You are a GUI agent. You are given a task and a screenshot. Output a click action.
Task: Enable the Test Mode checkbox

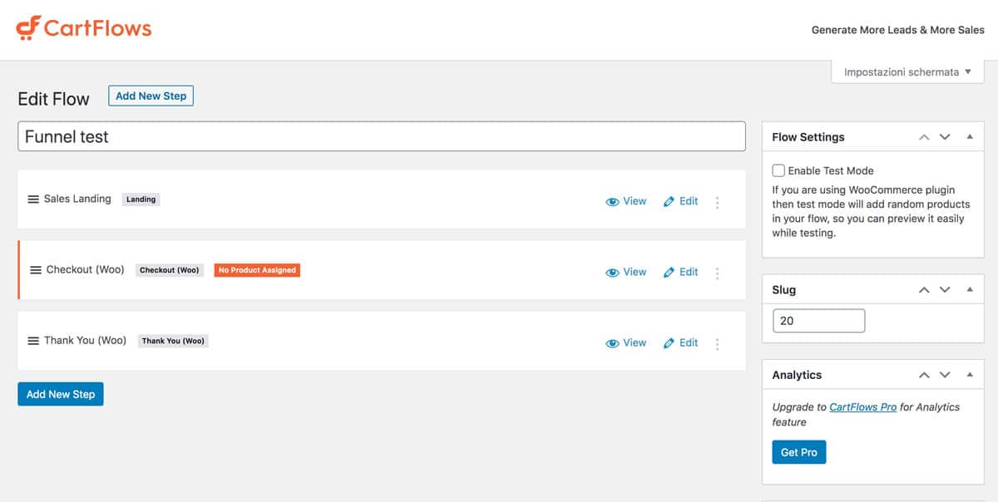(x=778, y=170)
